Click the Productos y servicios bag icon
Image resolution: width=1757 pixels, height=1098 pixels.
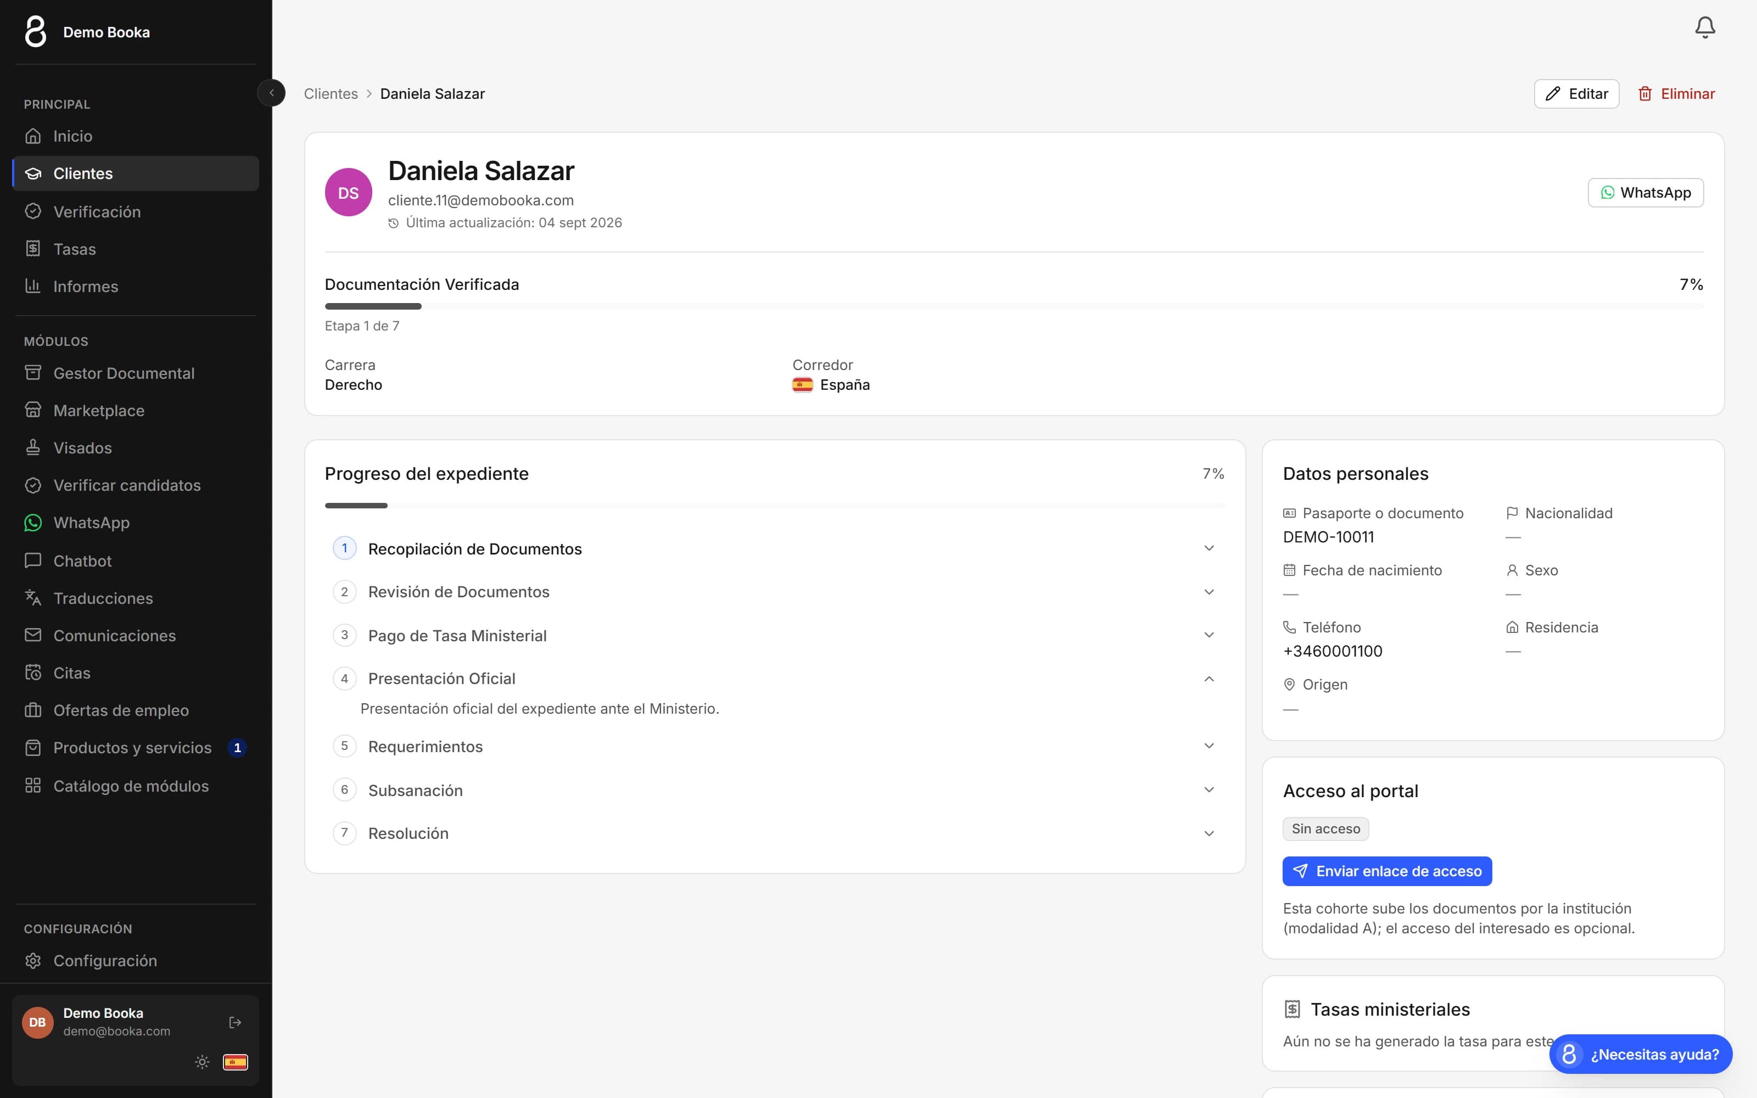click(x=33, y=747)
